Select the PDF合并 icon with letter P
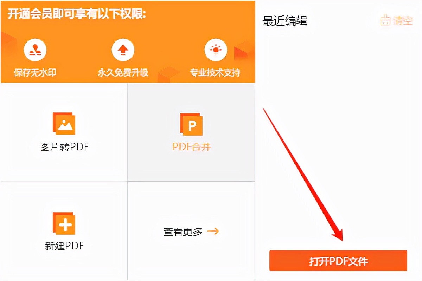422x281 pixels. click(x=191, y=124)
